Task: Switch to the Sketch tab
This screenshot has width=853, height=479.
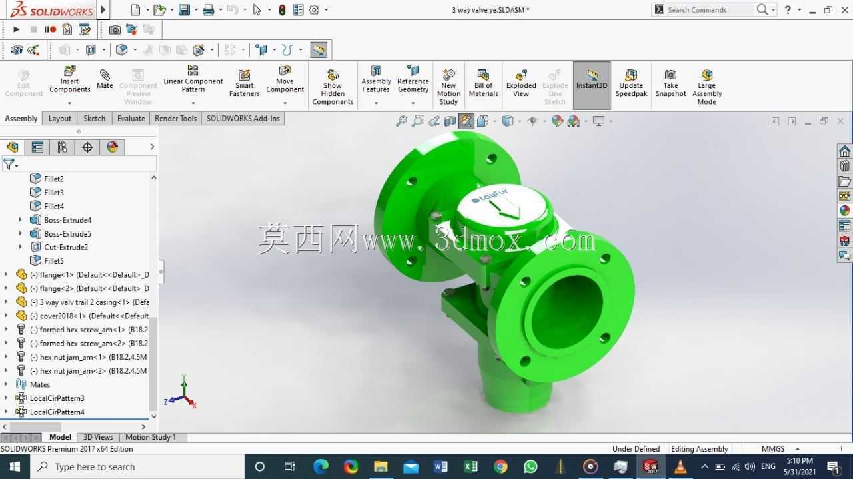Action: pyautogui.click(x=94, y=119)
